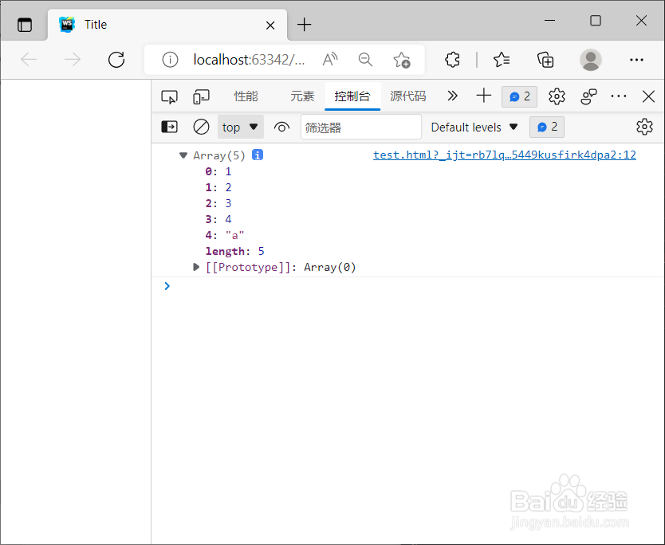Close the Title tab
Viewport: 665px width, 545px height.
(270, 25)
